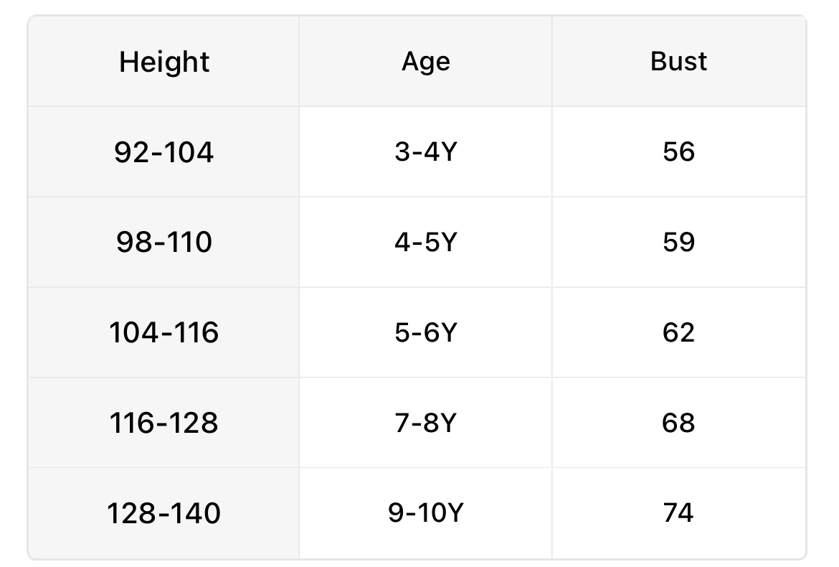Click the 5-6Y age cell
839x567 pixels.
(x=426, y=333)
